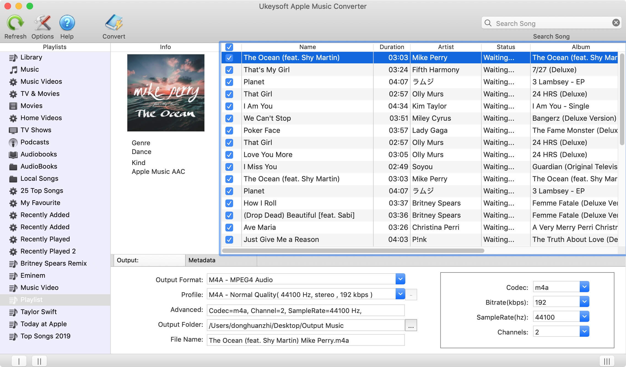Viewport: 626px width, 367px height.
Task: Switch to the Metadata tab
Action: (x=202, y=260)
